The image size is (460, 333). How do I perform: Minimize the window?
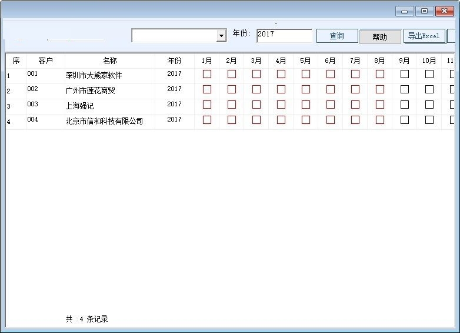[x=405, y=11]
